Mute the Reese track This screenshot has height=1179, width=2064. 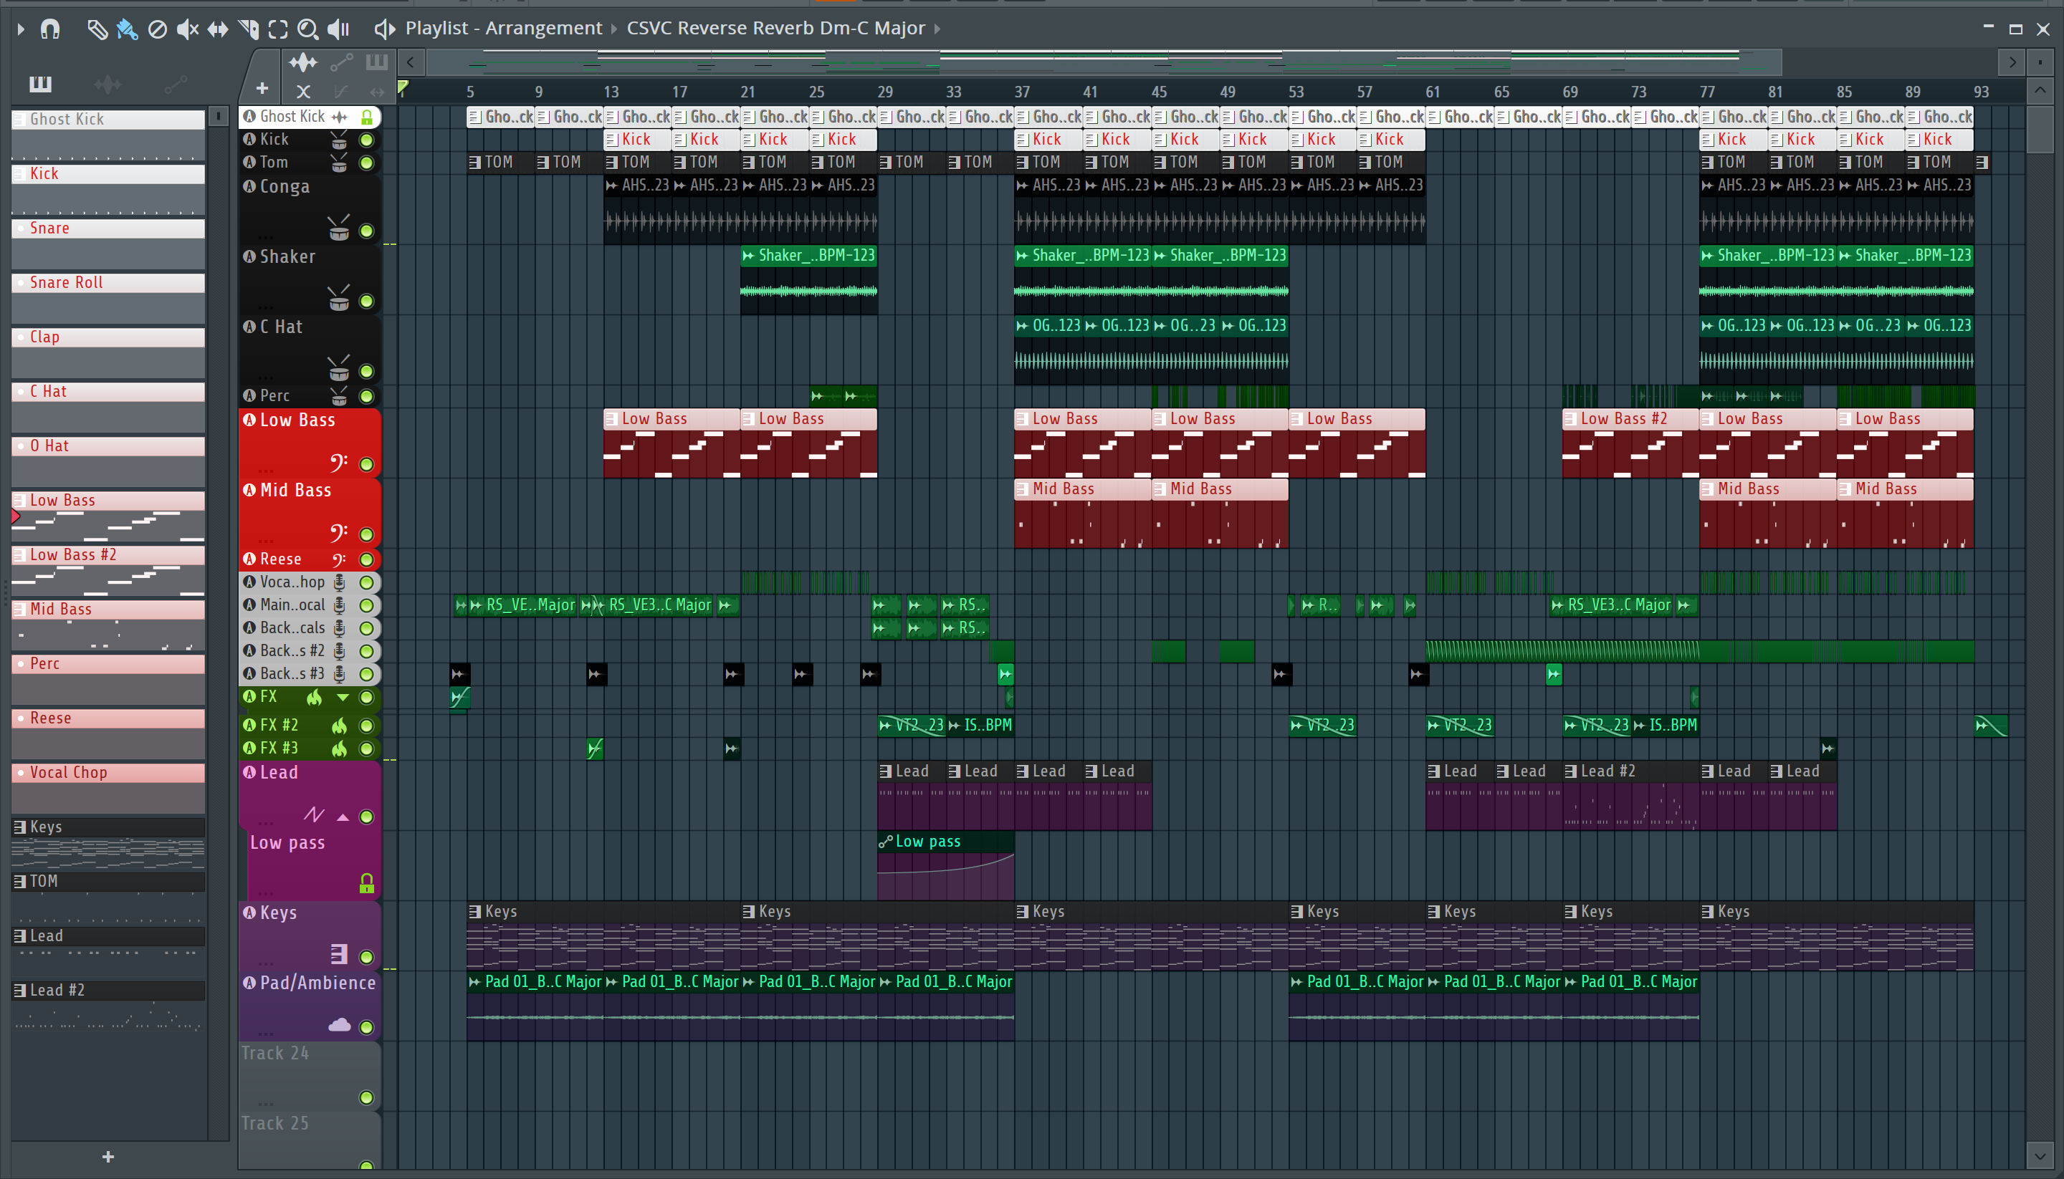pos(366,559)
